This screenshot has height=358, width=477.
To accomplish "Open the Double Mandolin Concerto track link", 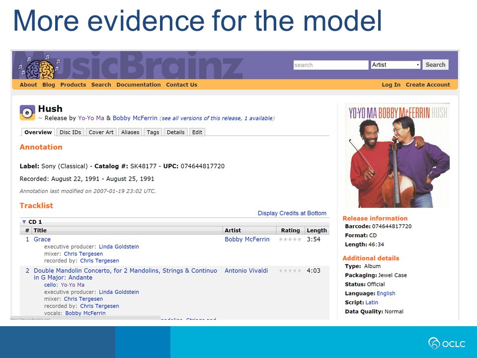I will tap(125, 274).
